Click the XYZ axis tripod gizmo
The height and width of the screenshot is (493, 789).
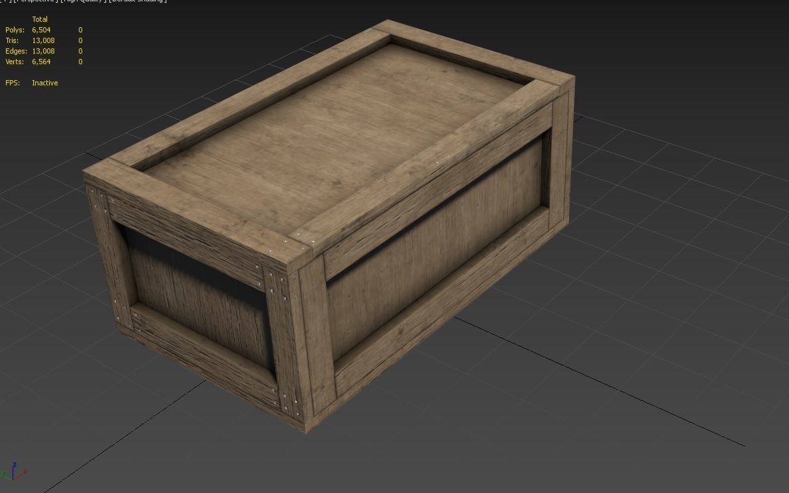point(13,471)
